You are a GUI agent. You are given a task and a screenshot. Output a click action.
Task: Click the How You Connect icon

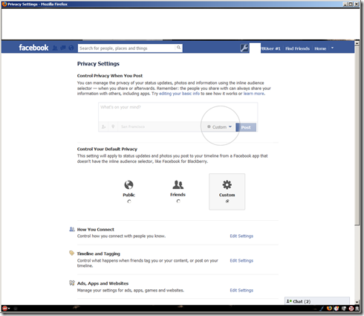(72, 229)
